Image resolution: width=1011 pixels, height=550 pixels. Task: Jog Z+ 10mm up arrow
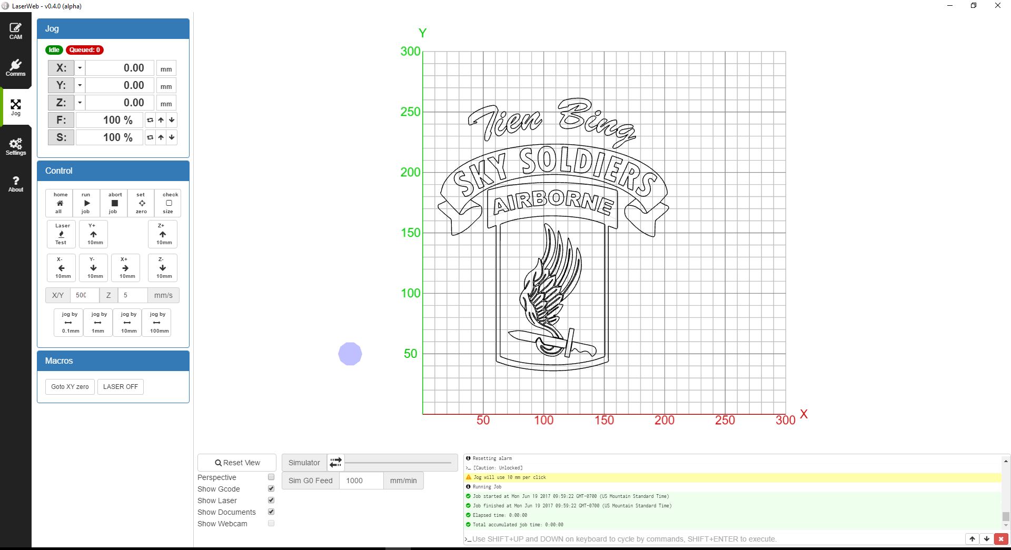[x=162, y=234]
